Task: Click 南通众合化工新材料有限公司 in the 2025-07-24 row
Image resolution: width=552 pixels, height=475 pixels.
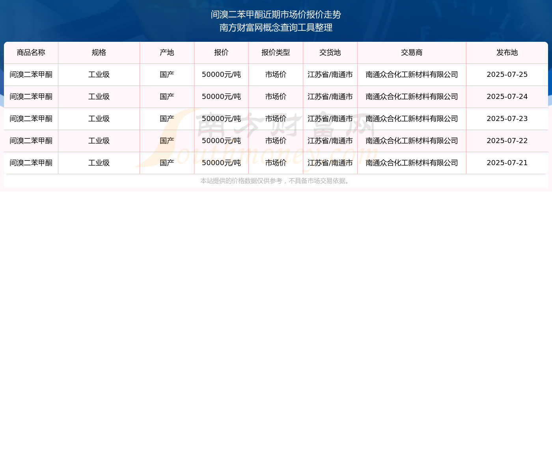Action: 412,97
